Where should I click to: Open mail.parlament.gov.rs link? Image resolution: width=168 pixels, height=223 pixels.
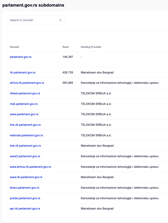pyautogui.click(x=24, y=104)
